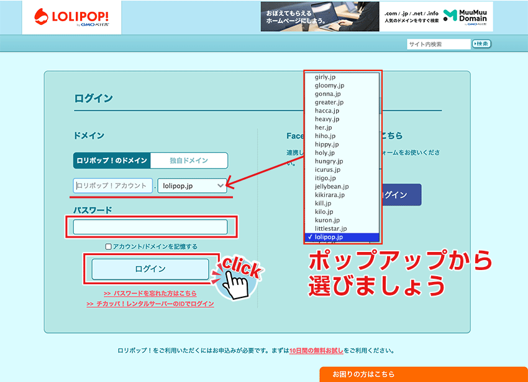Image resolution: width=528 pixels, height=382 pixels.
Task: Select the ロリポップ！のドメイン tab
Action: pyautogui.click(x=112, y=161)
